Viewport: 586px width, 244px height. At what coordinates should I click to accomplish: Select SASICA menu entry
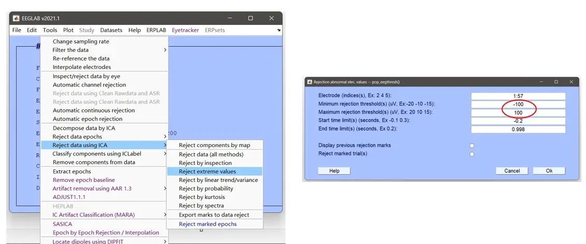click(x=104, y=224)
